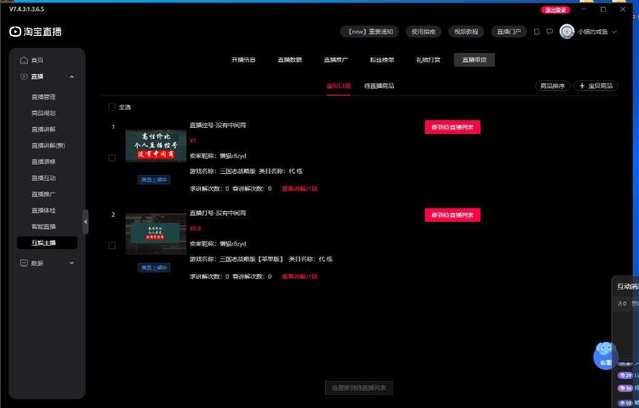This screenshot has height=408, width=639.
Task: Select the 宝贝口袋 sub-tab
Action: [338, 86]
